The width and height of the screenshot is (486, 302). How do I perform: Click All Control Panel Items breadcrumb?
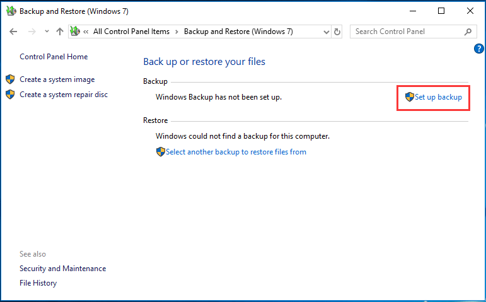[132, 32]
